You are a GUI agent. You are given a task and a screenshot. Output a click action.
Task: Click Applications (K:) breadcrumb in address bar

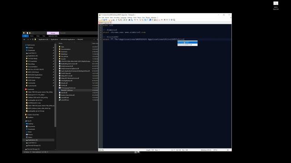[44, 39]
